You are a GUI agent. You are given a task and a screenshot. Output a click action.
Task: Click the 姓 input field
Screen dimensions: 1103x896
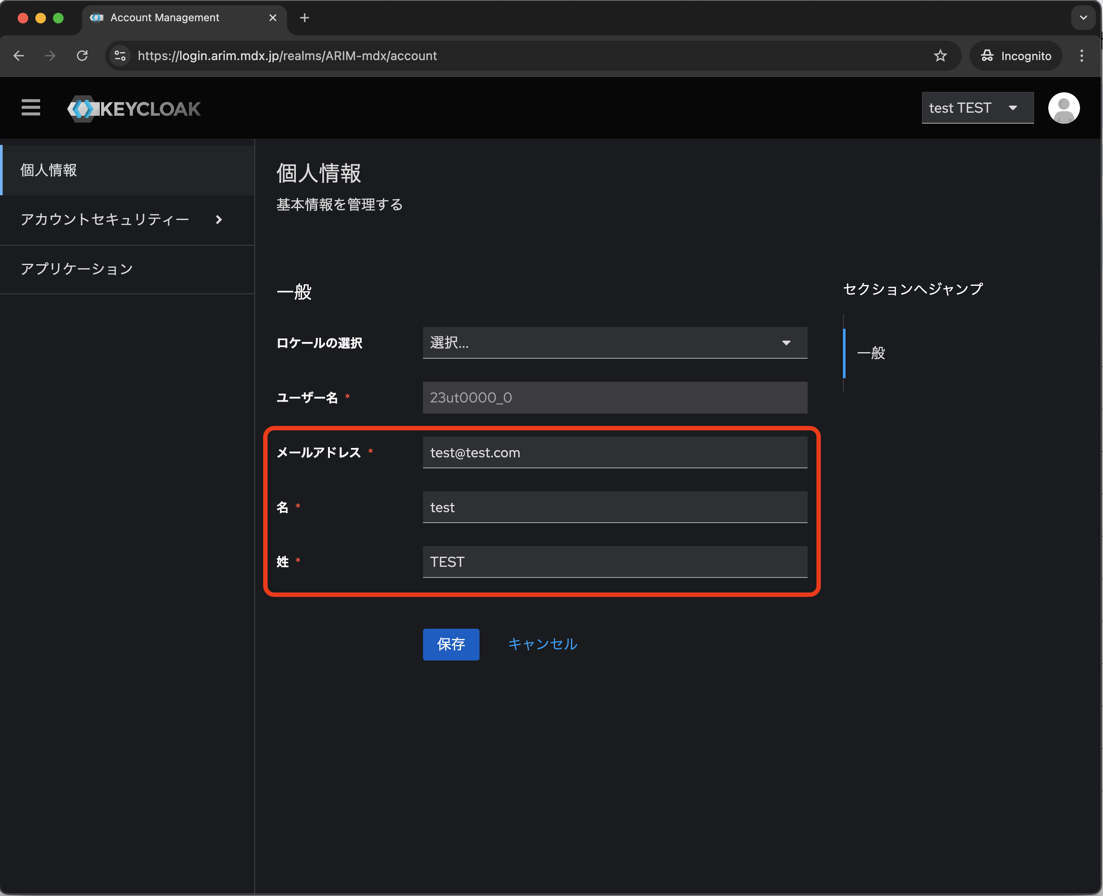[615, 562]
